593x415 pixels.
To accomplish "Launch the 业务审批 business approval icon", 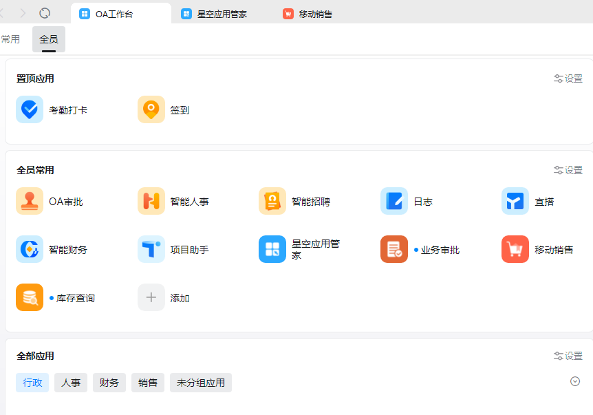I will [394, 250].
